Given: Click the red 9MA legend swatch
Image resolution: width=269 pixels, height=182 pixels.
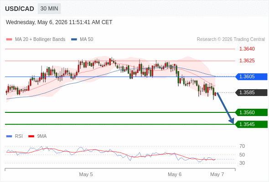Looking at the screenshot, I should pos(31,136).
